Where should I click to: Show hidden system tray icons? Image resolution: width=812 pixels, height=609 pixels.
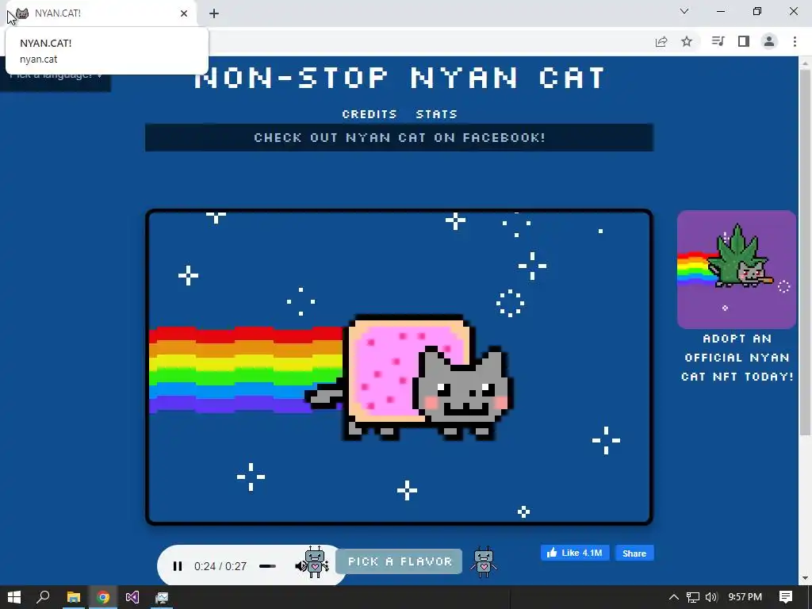(674, 597)
